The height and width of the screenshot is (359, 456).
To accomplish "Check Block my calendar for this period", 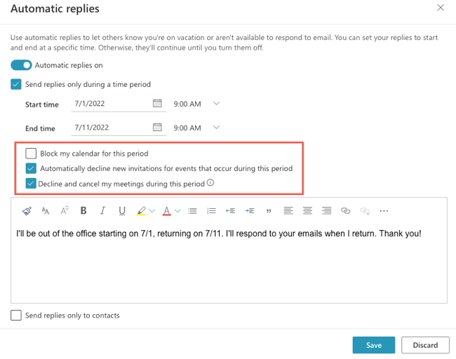I will pyautogui.click(x=31, y=153).
